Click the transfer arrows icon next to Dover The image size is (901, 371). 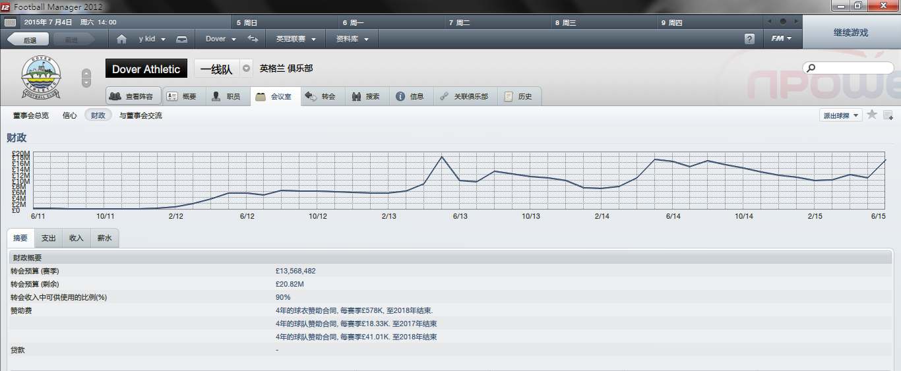tap(253, 39)
